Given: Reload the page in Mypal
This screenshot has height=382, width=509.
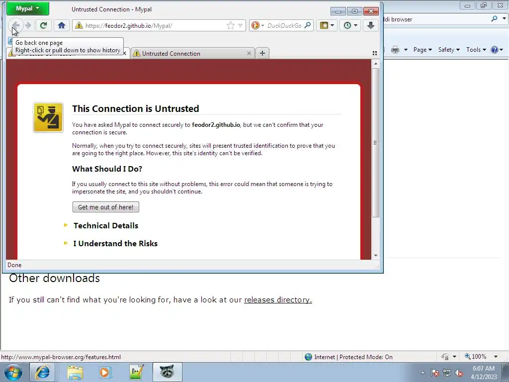Looking at the screenshot, I should 43,25.
